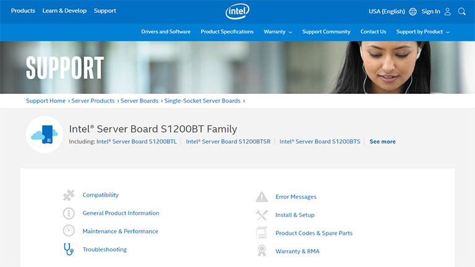475x267 pixels.
Task: Open the Install & Setup link
Action: click(295, 215)
